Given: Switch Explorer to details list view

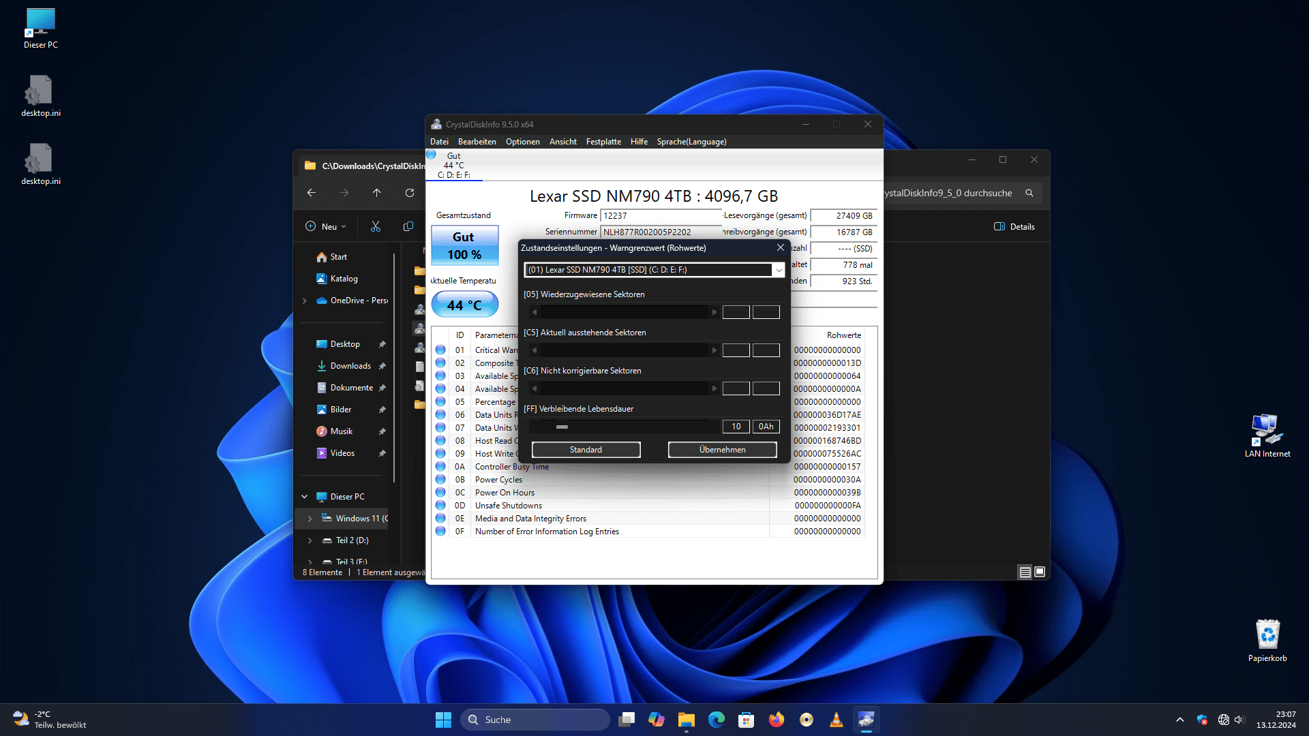Looking at the screenshot, I should click(x=1025, y=572).
